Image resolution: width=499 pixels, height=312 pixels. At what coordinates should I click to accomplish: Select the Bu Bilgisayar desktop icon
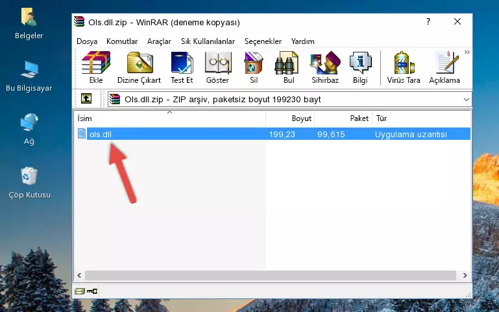tap(29, 76)
